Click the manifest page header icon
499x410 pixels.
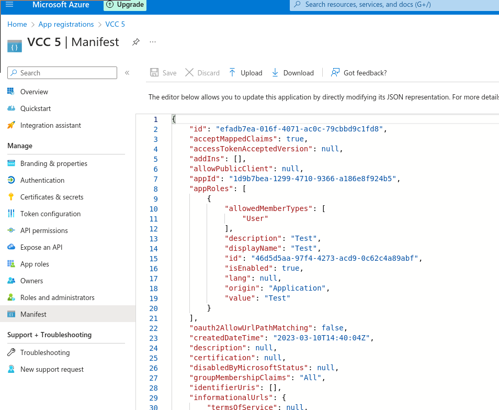[15, 46]
